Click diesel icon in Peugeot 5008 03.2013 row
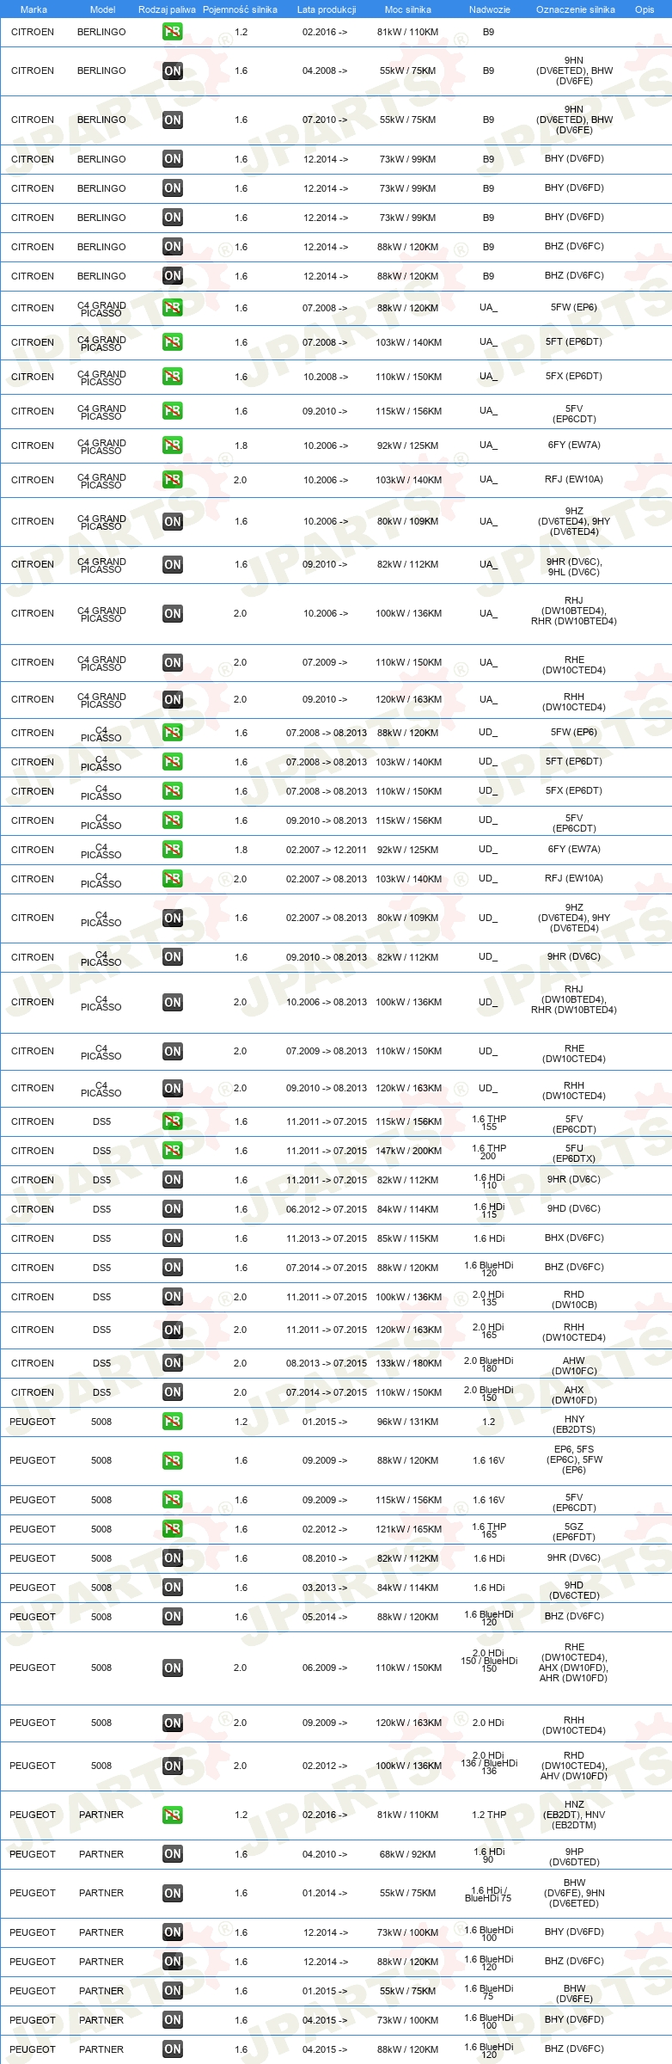The height and width of the screenshot is (2064, 672). coord(173,1588)
